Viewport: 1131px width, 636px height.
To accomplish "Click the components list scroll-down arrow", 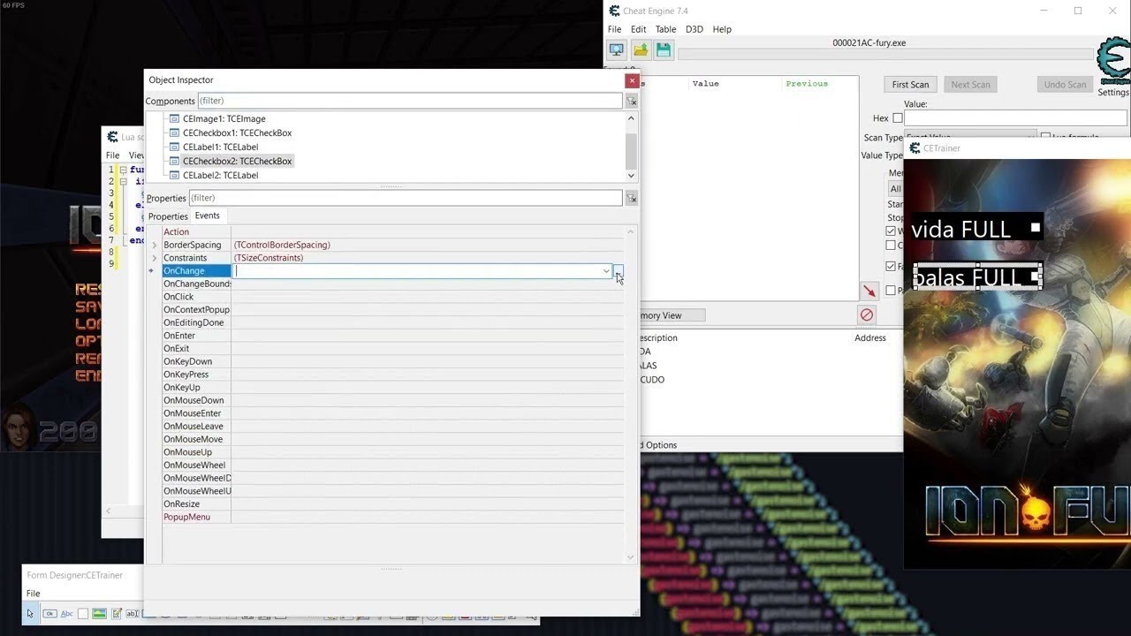I will (x=631, y=176).
